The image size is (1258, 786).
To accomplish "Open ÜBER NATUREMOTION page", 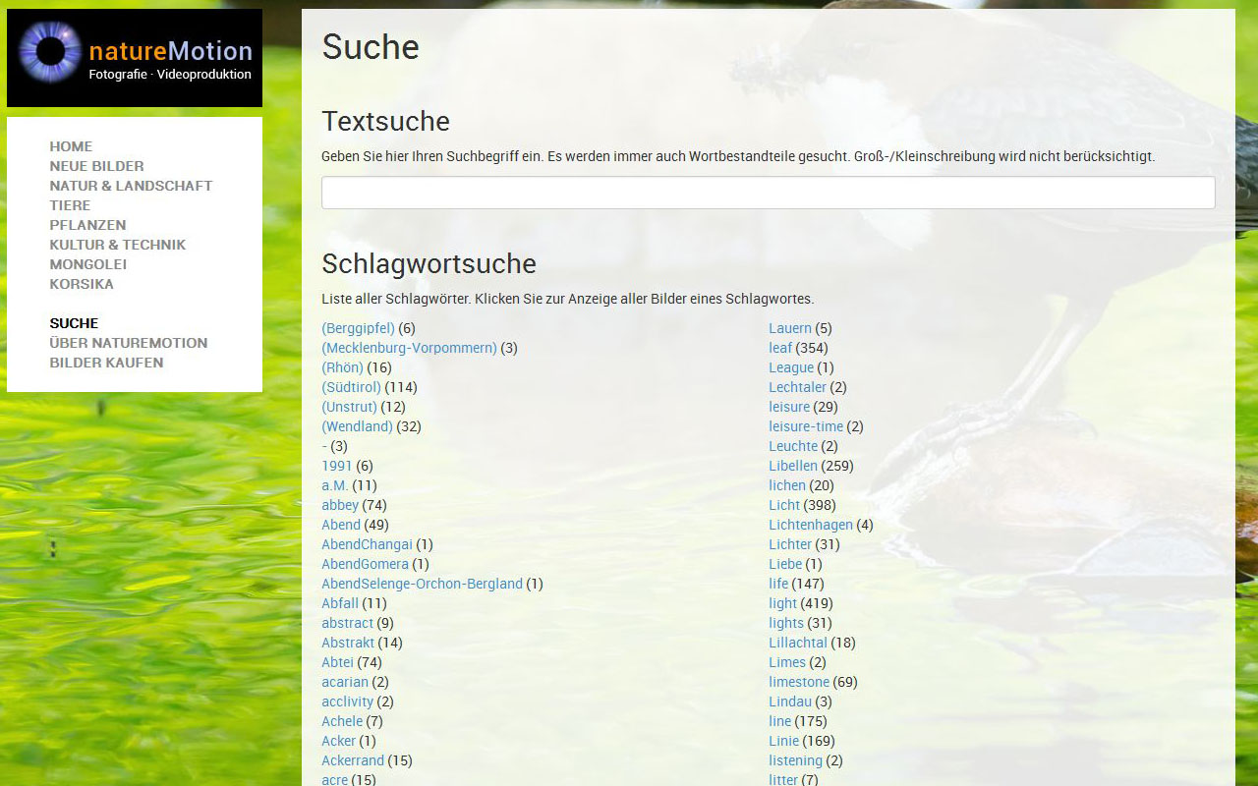I will pyautogui.click(x=128, y=343).
